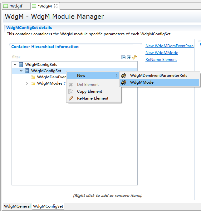The image size is (201, 211).
Task: Click the collapse all tree icon
Action: [x=124, y=57]
